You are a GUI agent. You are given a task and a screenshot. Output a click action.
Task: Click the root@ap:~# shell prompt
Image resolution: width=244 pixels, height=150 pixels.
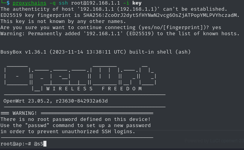[16, 144]
